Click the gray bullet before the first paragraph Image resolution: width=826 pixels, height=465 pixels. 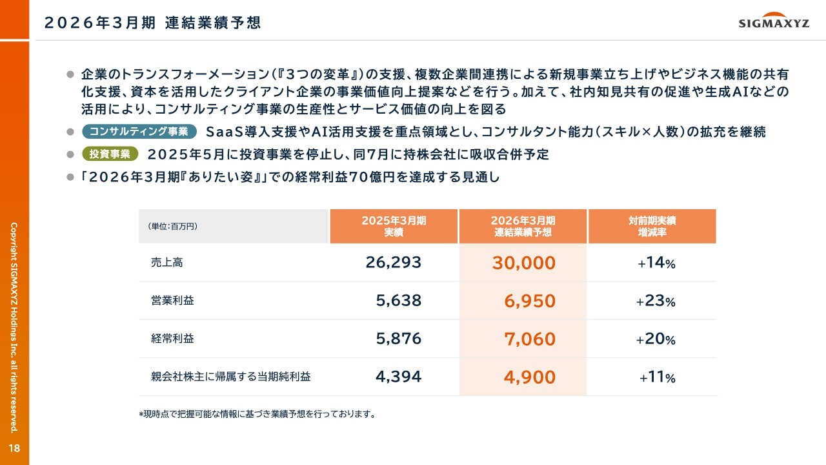71,75
